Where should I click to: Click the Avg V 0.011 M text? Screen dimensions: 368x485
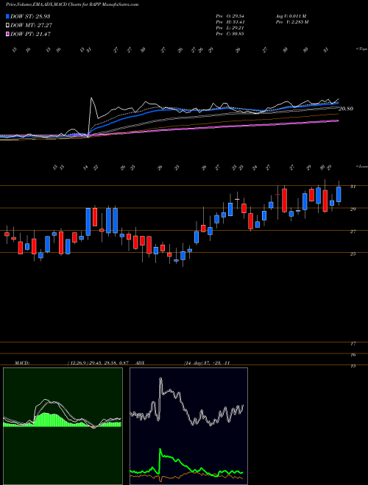pos(291,16)
